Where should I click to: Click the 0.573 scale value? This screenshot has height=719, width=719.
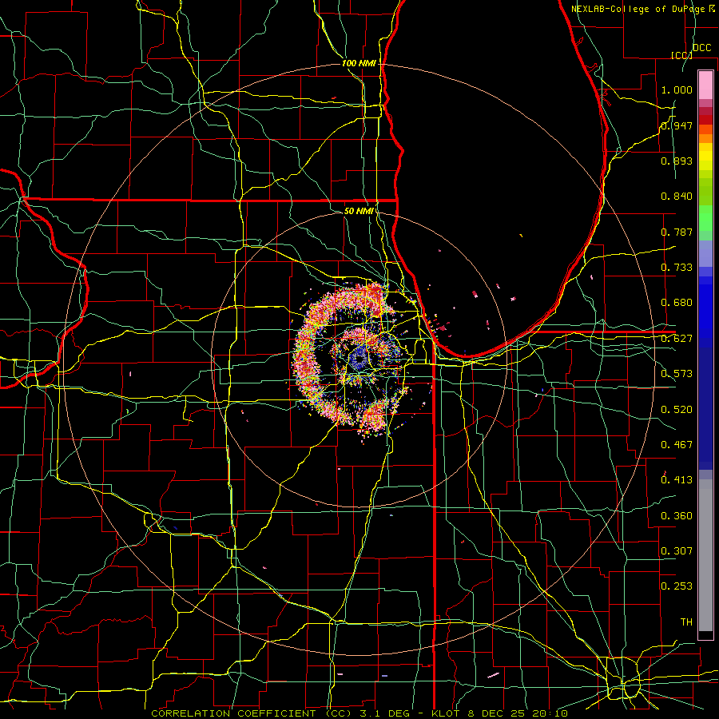click(677, 374)
